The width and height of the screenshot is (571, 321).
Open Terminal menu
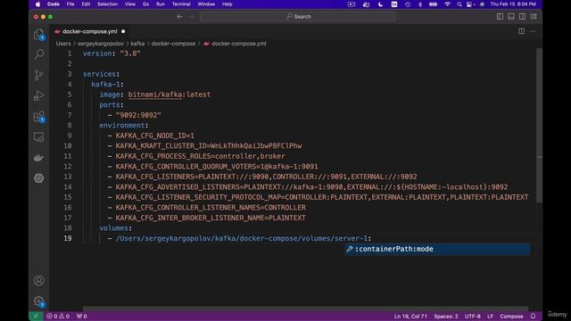[181, 4]
